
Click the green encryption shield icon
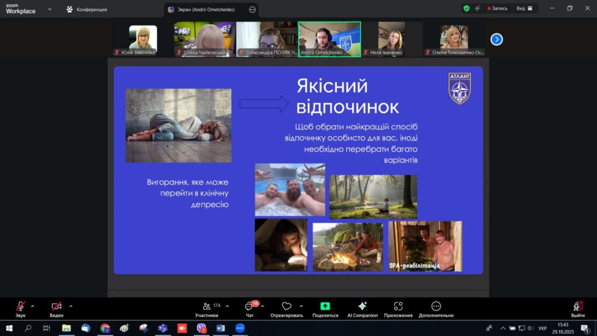tap(466, 9)
